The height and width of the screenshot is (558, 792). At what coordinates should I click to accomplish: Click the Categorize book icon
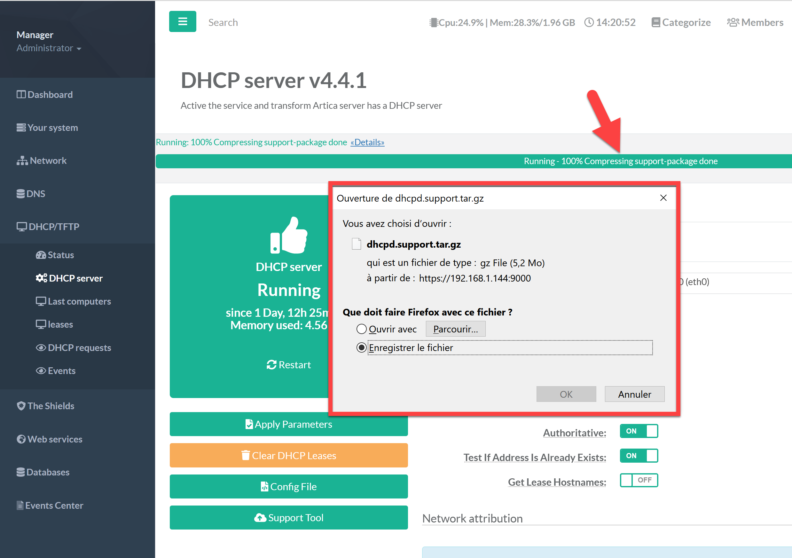pyautogui.click(x=655, y=23)
